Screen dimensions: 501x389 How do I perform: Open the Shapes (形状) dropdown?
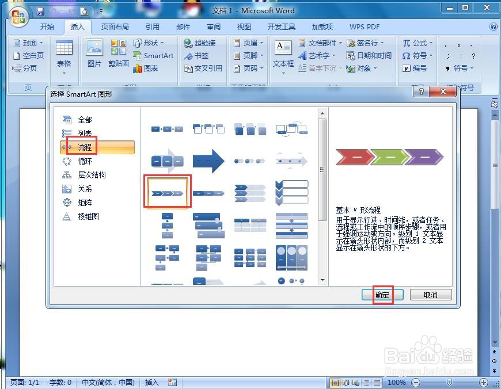pos(149,43)
